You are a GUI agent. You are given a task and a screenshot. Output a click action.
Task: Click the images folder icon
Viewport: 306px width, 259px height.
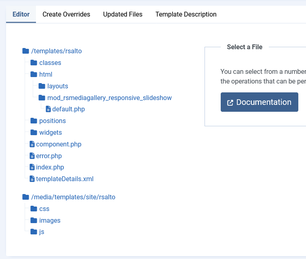click(34, 220)
